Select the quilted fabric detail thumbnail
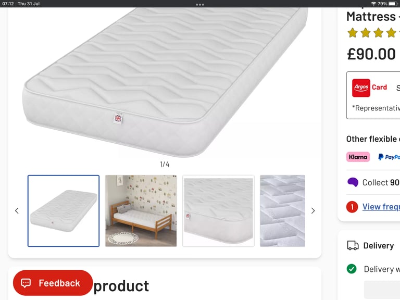This screenshot has width=400, height=300. tap(282, 211)
